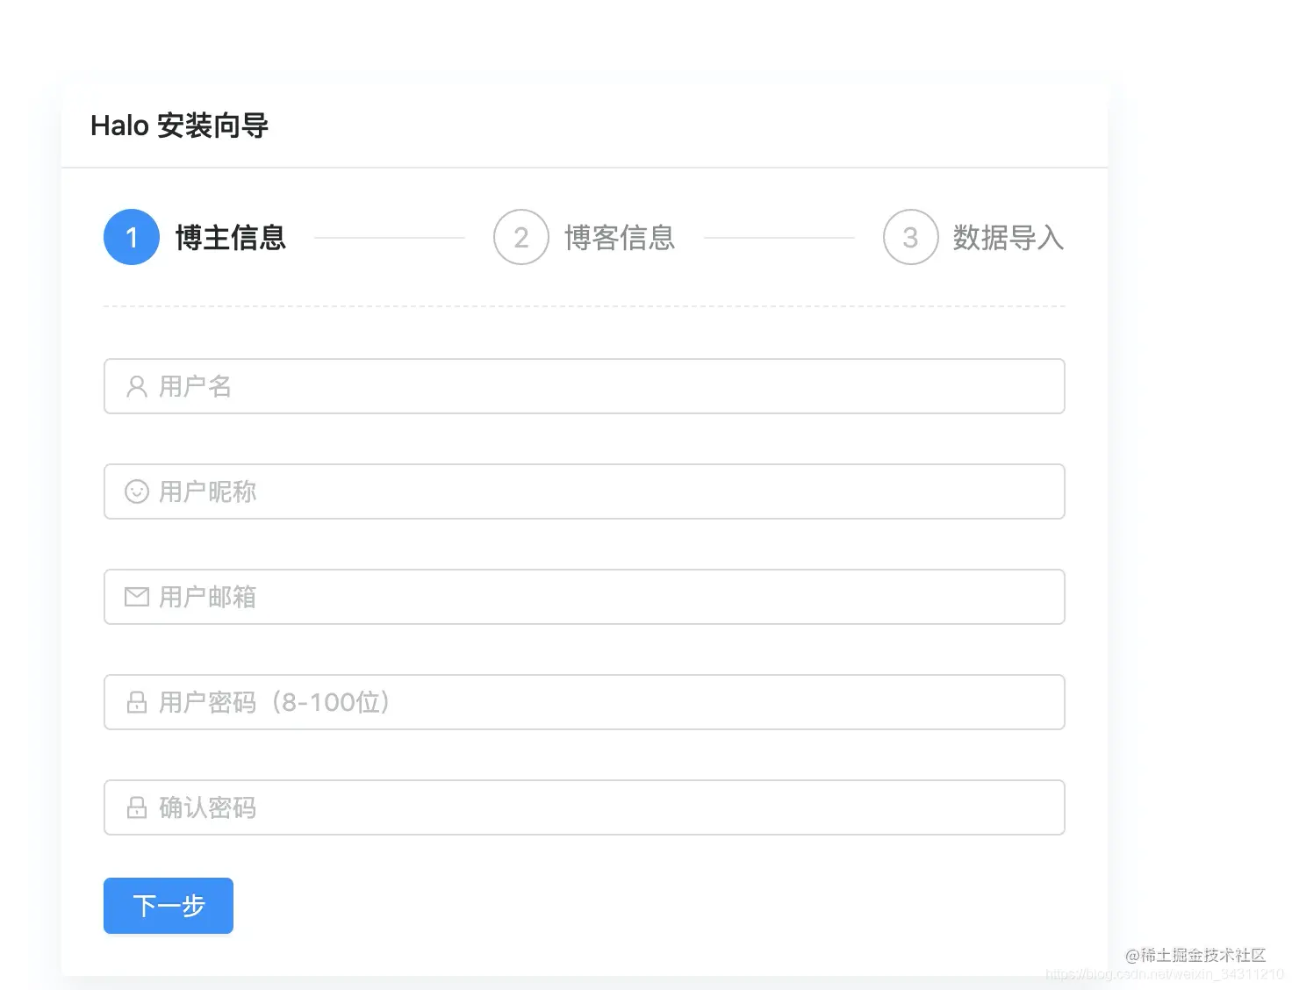Click the Halo 安装向导 title text
This screenshot has width=1292, height=990.
pos(180,126)
